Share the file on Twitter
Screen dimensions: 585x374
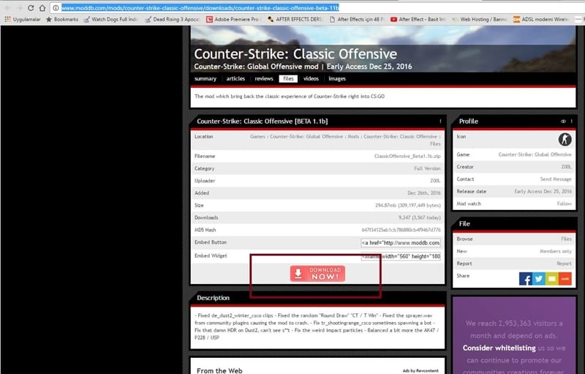coord(539,278)
